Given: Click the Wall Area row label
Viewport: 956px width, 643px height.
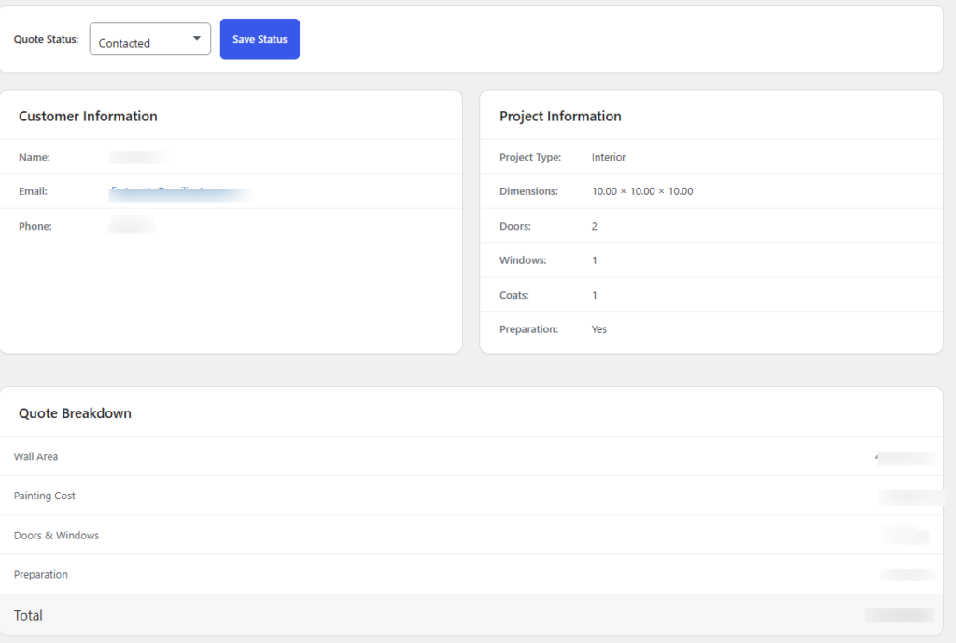Looking at the screenshot, I should [36, 456].
